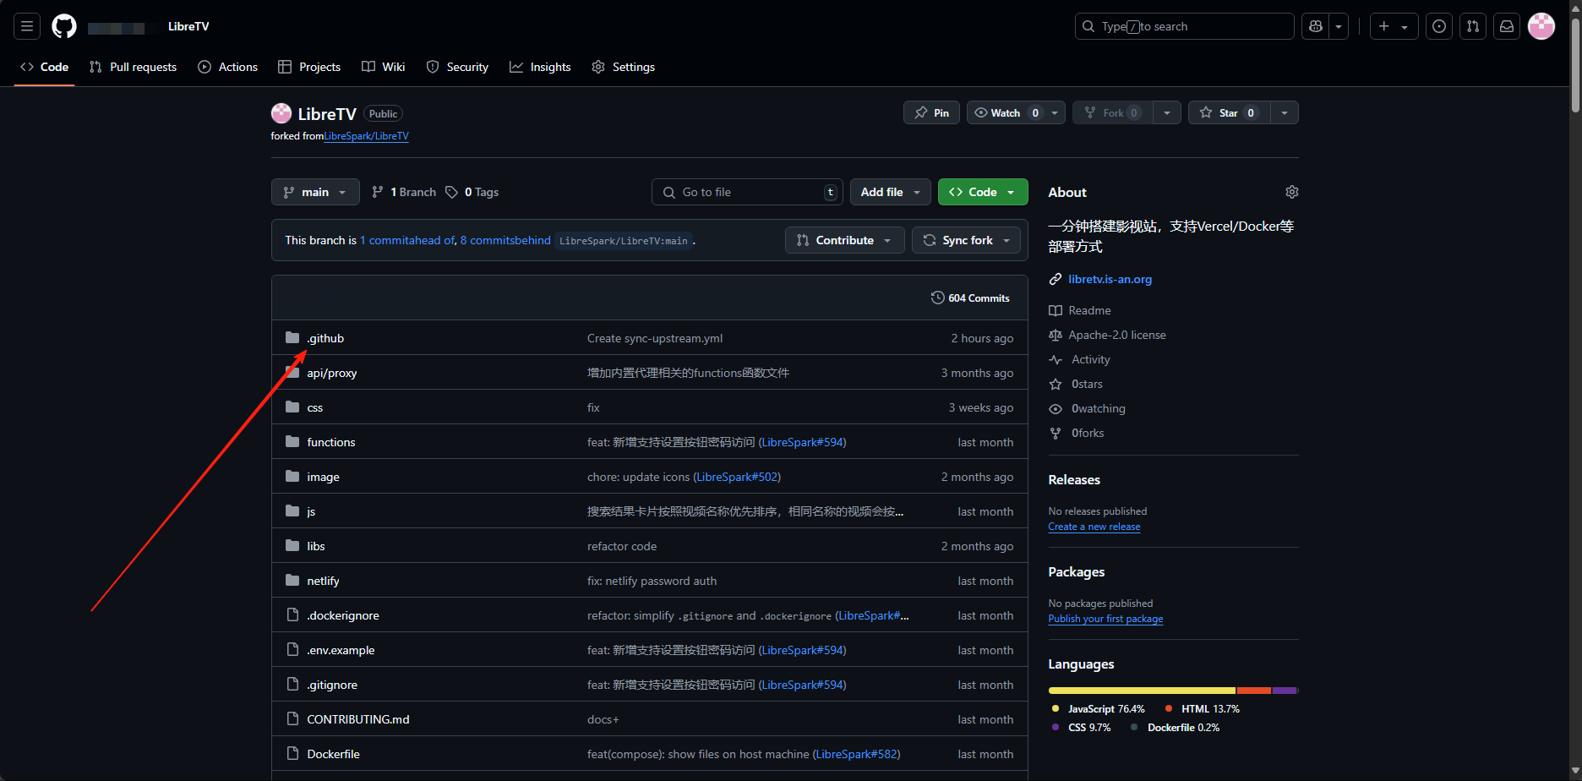Viewport: 1582px width, 781px height.
Task: Open the Projects tab
Action: tap(309, 67)
